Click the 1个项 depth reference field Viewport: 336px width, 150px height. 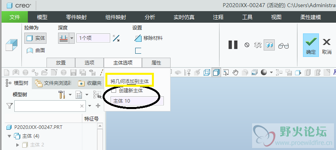point(93,38)
